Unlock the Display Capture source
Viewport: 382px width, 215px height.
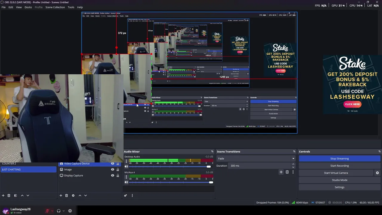coord(118,176)
